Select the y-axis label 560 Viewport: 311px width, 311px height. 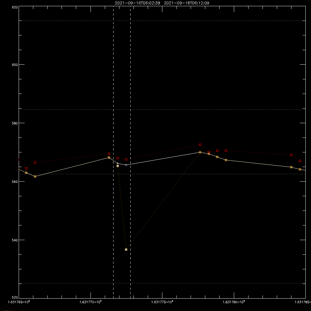[x=15, y=182]
